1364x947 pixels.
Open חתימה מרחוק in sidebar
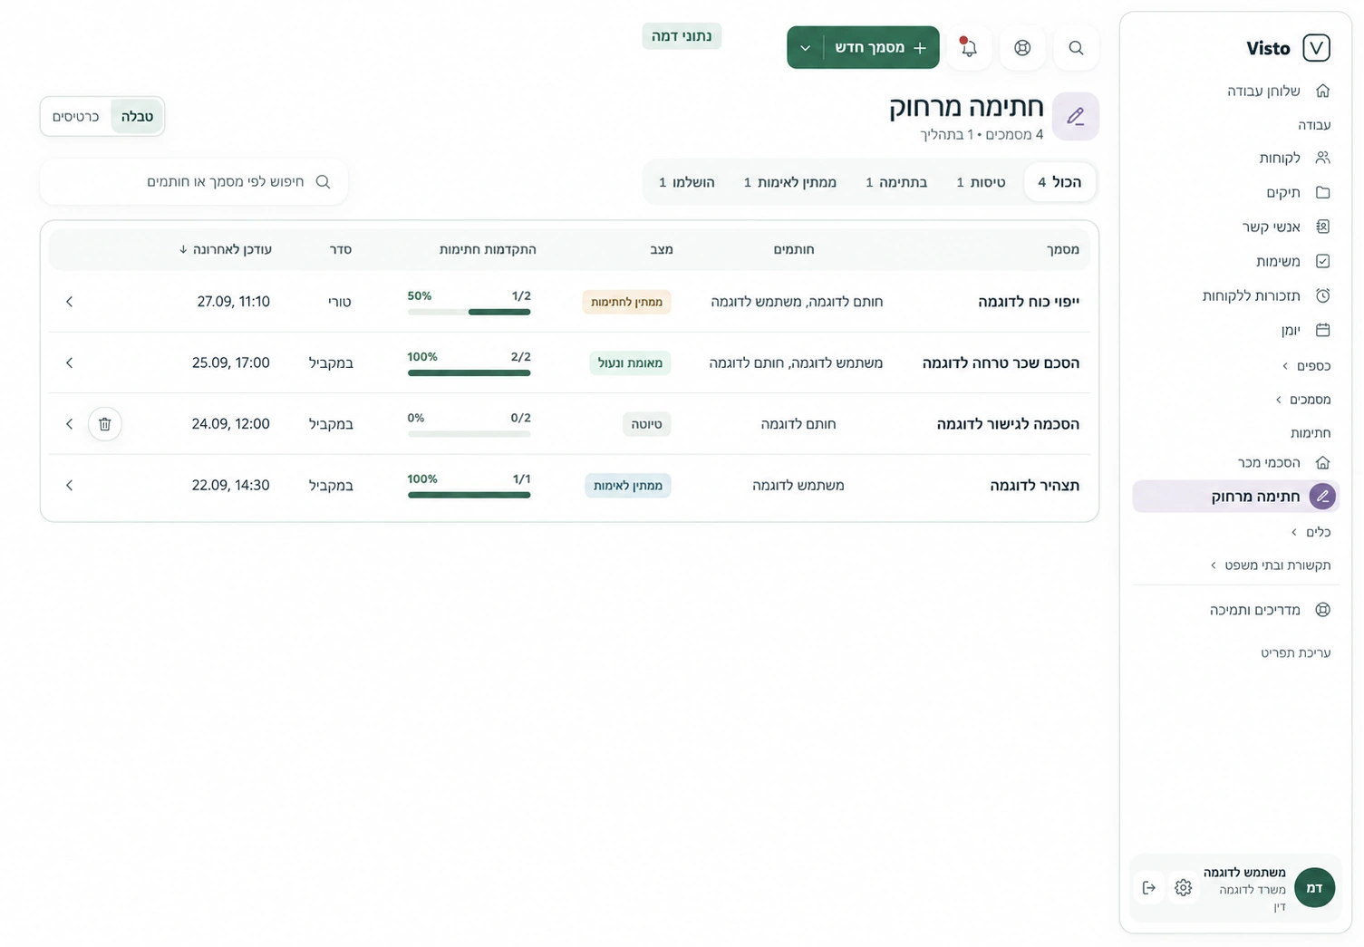point(1236,497)
